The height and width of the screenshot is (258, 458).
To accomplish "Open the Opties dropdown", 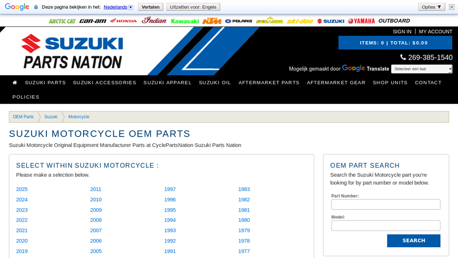I will point(432,7).
